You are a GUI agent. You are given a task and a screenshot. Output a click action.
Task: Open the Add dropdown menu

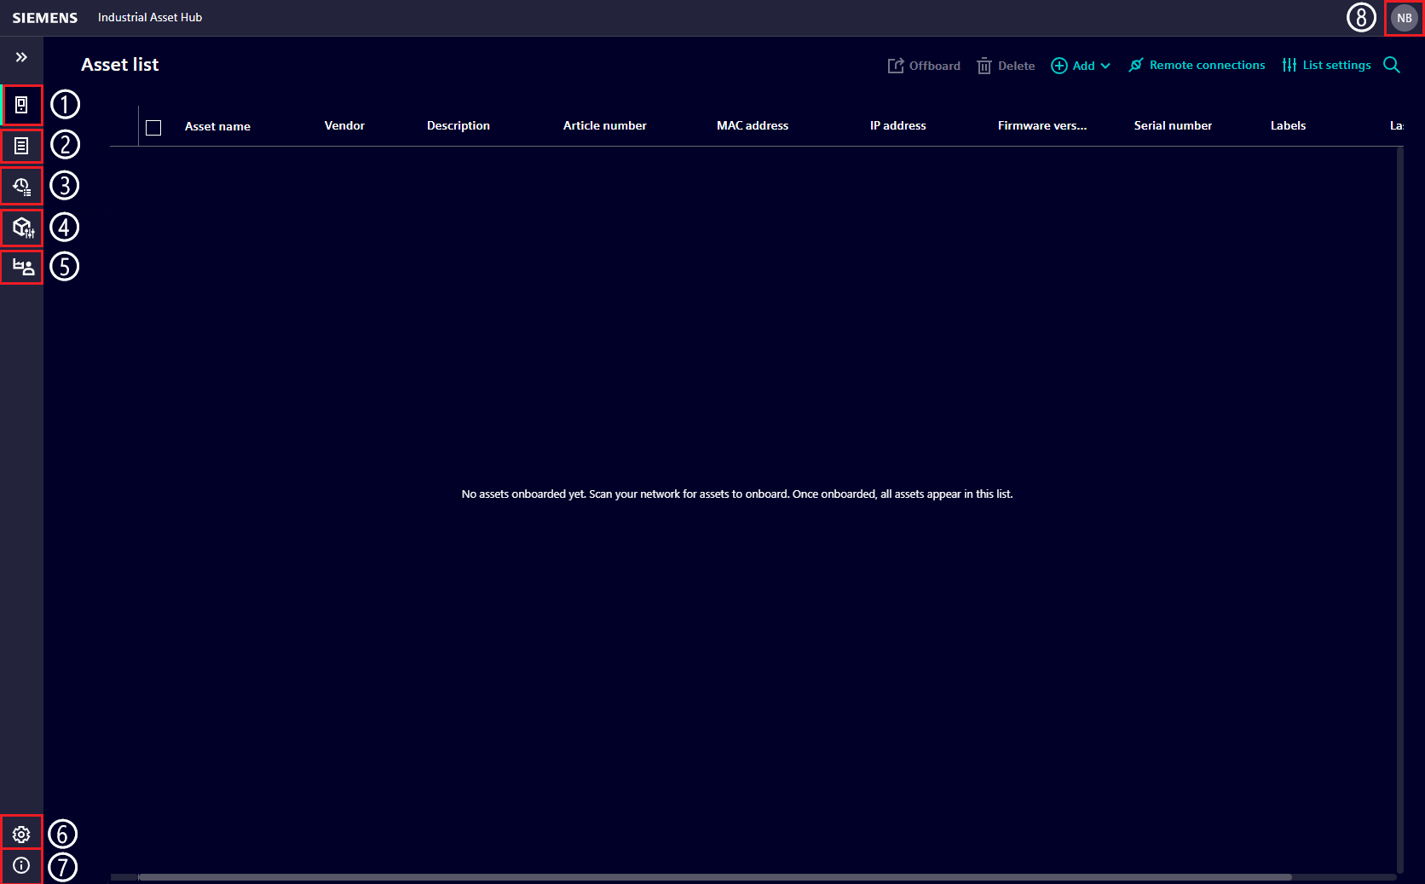(1081, 66)
